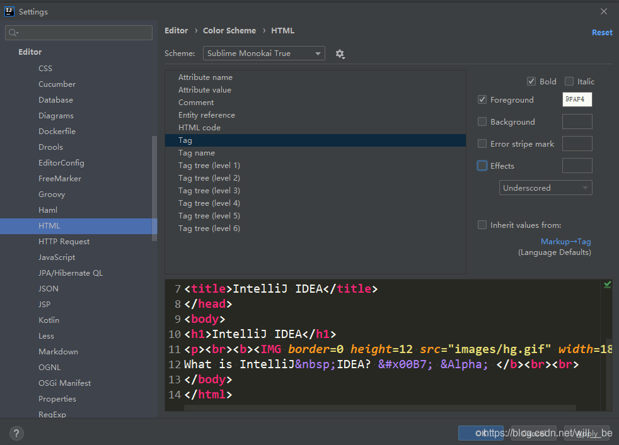Check the Effects checkbox
The image size is (619, 445).
[482, 166]
